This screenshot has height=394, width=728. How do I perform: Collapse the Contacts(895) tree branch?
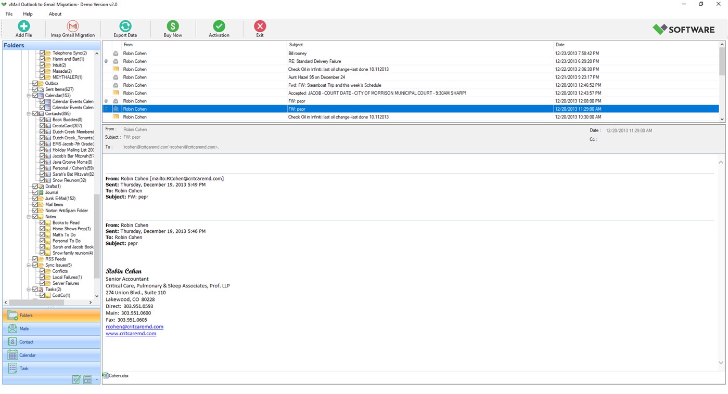[x=29, y=113]
